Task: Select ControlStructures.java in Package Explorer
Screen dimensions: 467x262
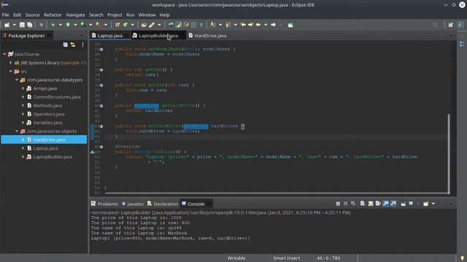Action: 57,97
